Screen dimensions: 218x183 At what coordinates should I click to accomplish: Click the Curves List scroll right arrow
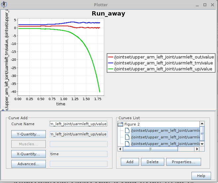pyautogui.click(x=197, y=149)
